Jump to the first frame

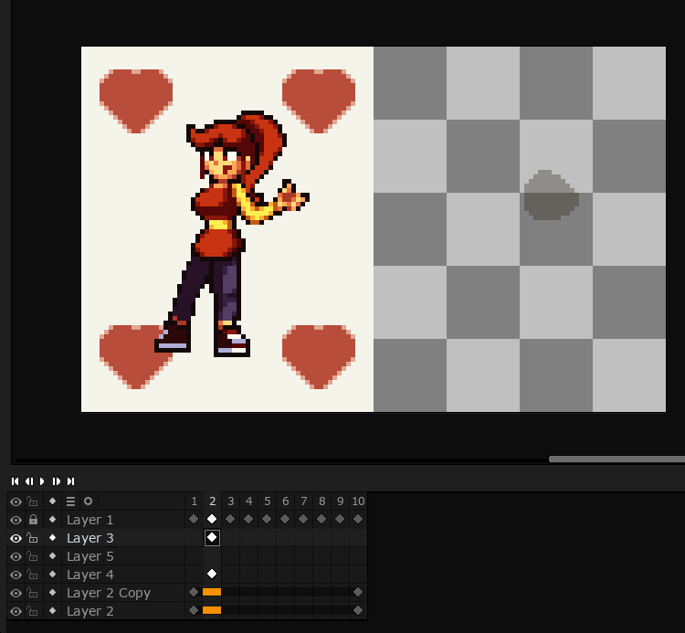[16, 481]
